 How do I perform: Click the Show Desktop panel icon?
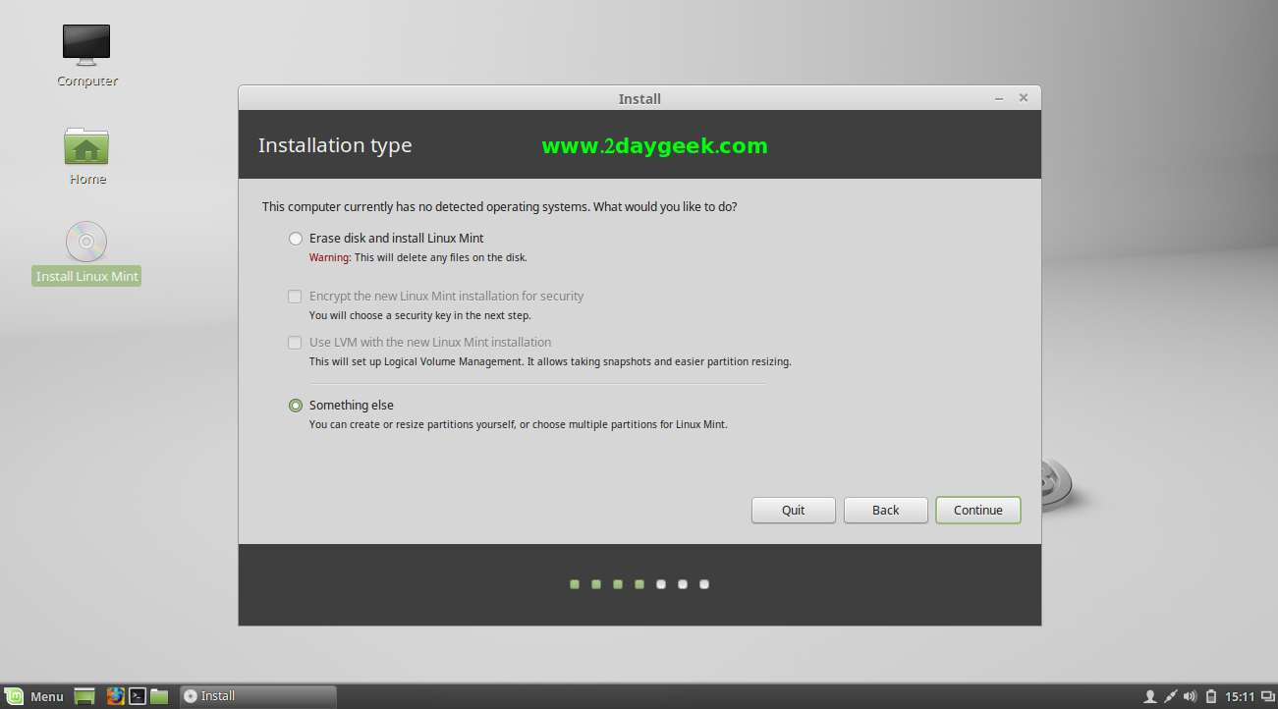84,696
